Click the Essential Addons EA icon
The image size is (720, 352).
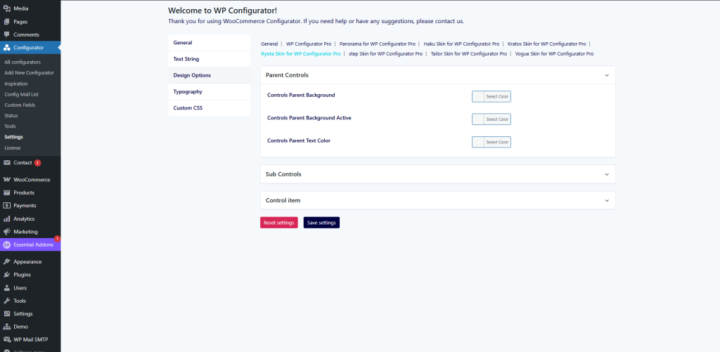[x=7, y=245]
